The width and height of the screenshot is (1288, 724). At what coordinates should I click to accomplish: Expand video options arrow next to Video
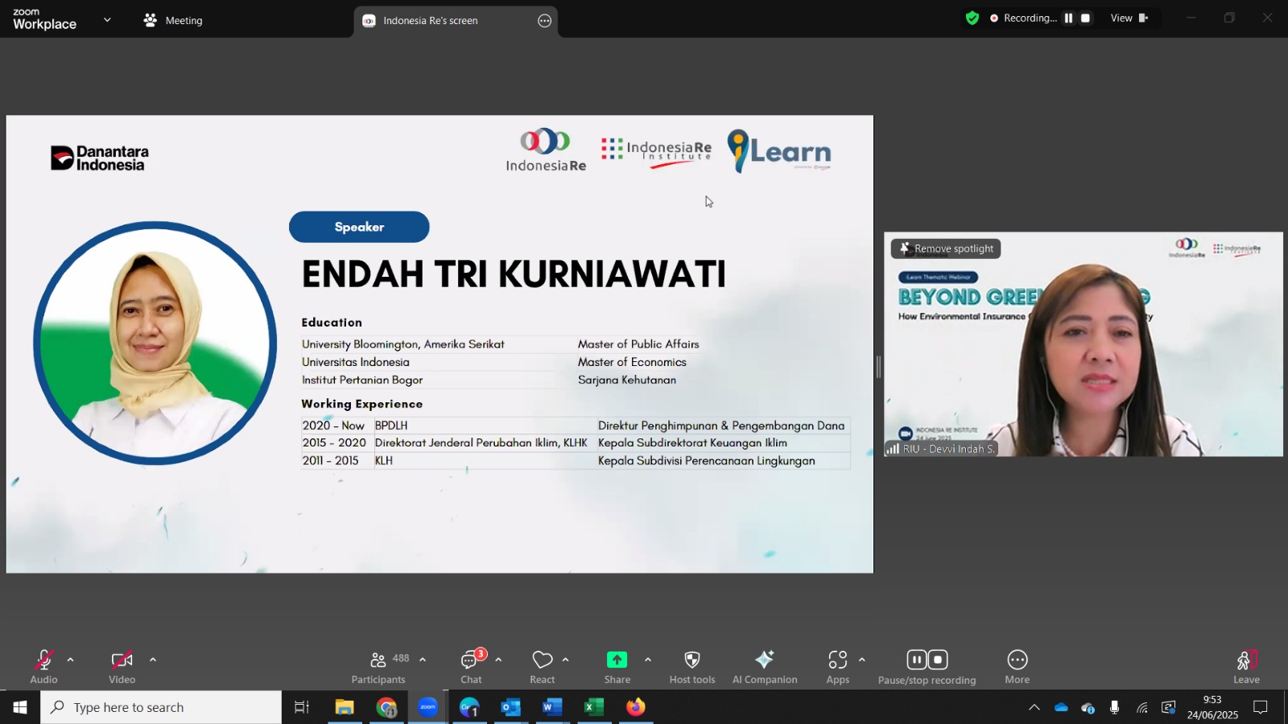click(x=153, y=660)
